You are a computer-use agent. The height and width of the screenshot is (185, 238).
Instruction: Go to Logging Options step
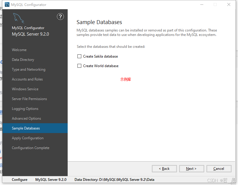click(25, 109)
